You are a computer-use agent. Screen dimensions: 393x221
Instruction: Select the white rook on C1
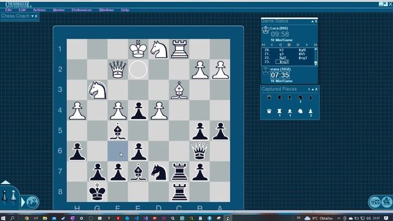click(x=179, y=49)
